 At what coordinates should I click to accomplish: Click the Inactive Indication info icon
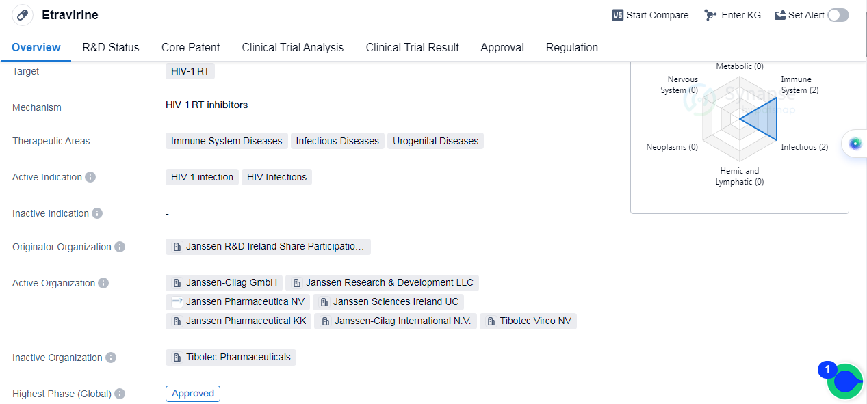(x=97, y=213)
